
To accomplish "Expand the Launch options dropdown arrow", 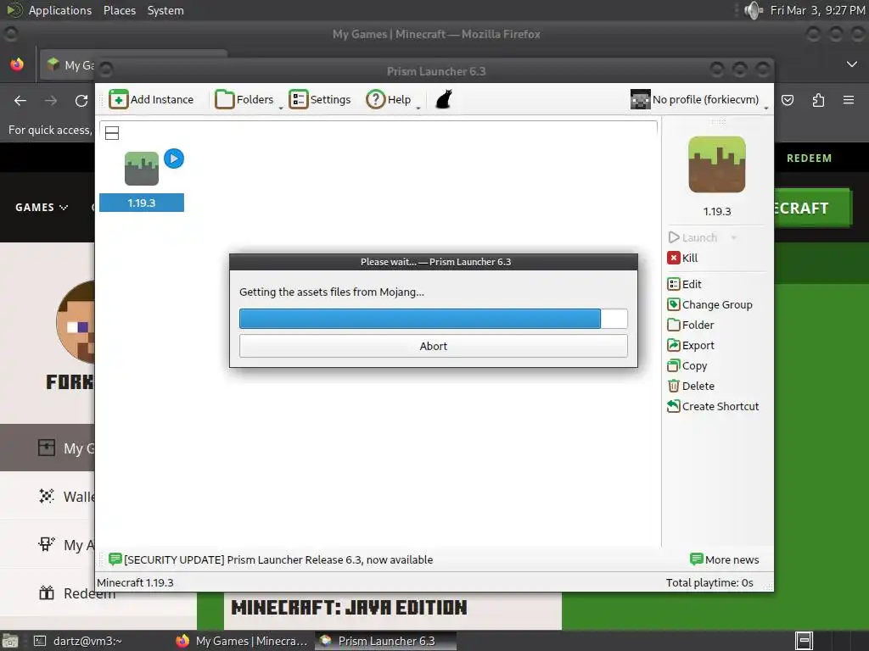I will click(734, 238).
